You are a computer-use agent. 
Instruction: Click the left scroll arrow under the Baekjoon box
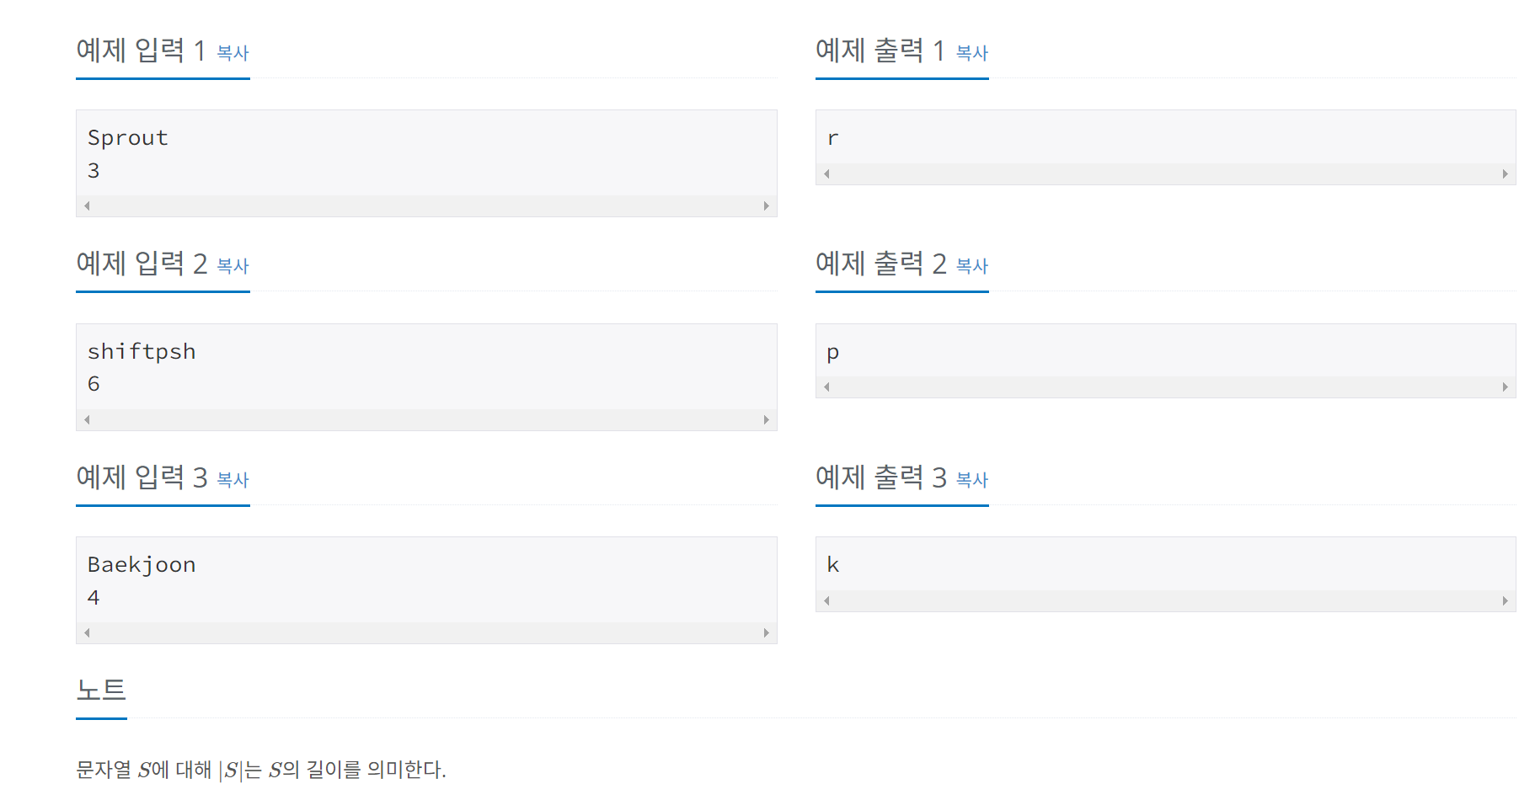pyautogui.click(x=88, y=632)
